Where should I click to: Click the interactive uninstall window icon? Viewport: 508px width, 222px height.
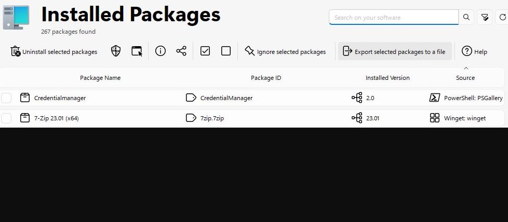137,51
